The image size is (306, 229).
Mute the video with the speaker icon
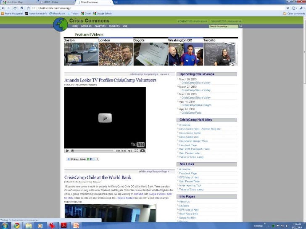tap(130, 151)
